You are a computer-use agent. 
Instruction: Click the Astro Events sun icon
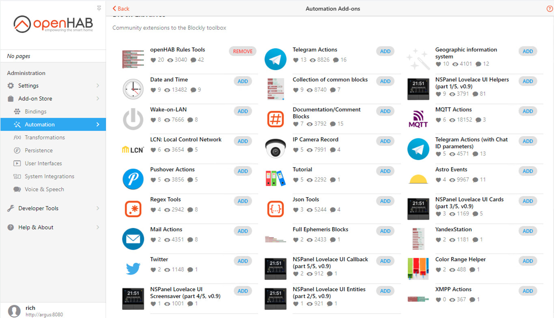pos(418,179)
